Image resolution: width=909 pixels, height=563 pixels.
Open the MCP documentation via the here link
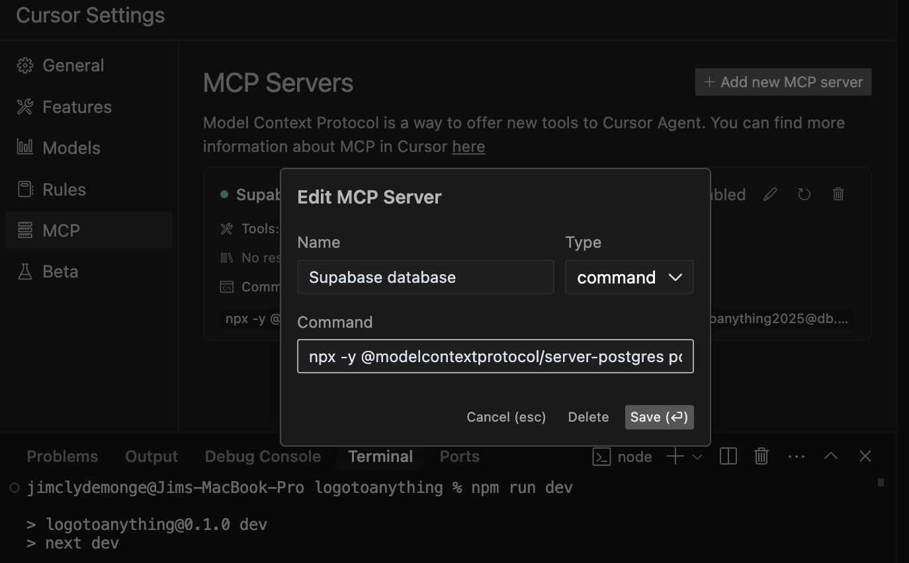coord(468,146)
